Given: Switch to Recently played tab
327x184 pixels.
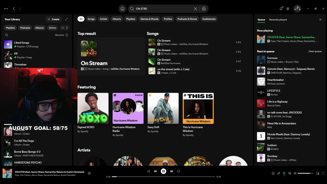Looking at the screenshot, I should [278, 20].
